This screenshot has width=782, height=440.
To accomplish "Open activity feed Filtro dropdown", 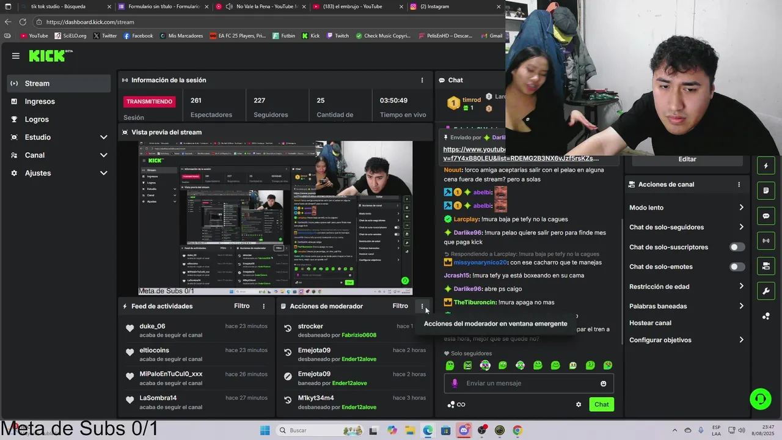I will [x=242, y=306].
